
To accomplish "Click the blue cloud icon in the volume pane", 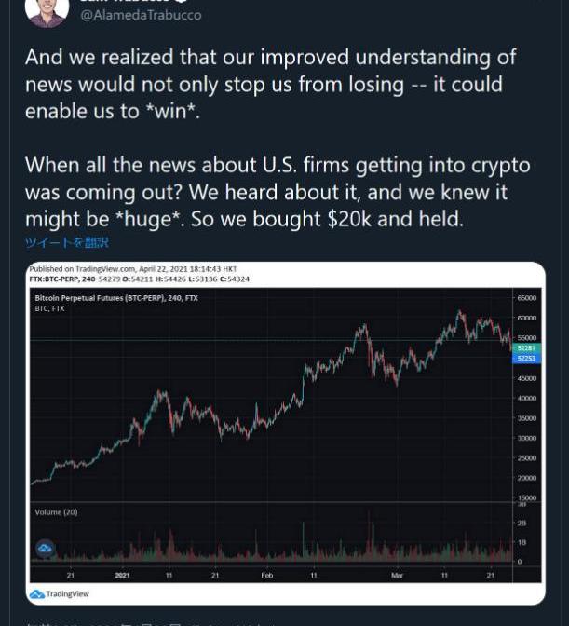I will [44, 550].
